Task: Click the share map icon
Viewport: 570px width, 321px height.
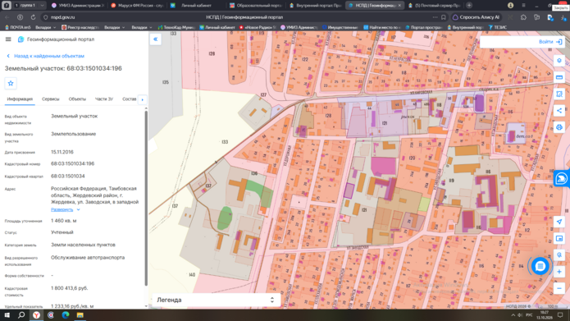Action: pos(559,111)
